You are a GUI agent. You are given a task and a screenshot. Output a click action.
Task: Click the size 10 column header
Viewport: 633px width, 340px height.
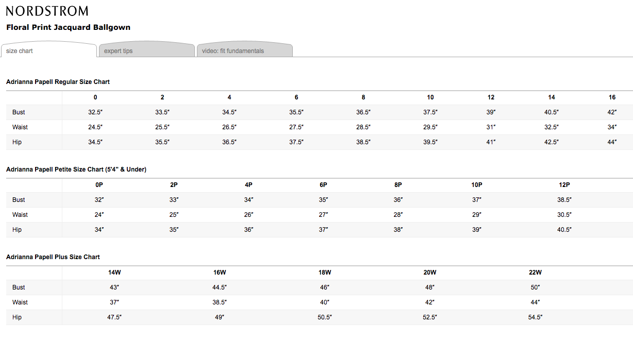coord(430,97)
